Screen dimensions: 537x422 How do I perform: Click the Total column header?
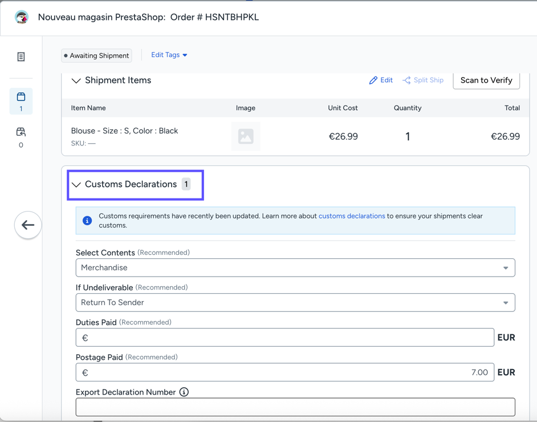pyautogui.click(x=512, y=108)
